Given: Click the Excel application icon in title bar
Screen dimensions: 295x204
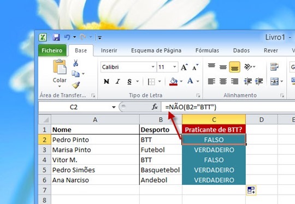Looking at the screenshot, I should tap(43, 37).
